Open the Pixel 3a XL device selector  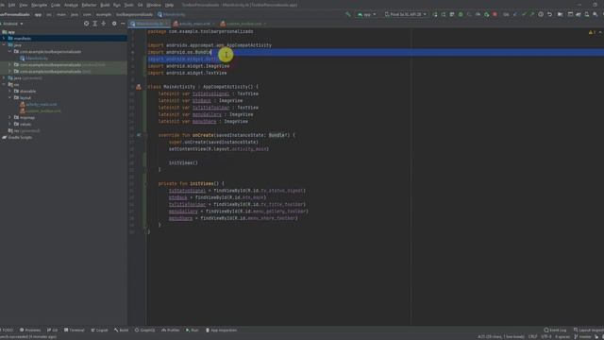(x=406, y=14)
